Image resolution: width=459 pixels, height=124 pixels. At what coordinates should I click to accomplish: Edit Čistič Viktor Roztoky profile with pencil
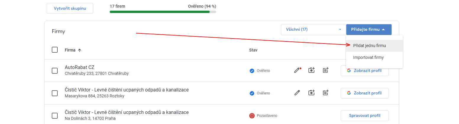[297, 93]
